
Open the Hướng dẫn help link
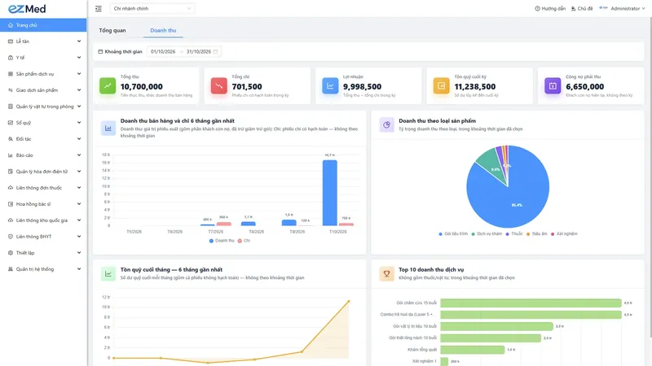point(550,8)
